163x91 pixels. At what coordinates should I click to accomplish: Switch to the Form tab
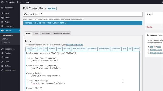[29, 33]
